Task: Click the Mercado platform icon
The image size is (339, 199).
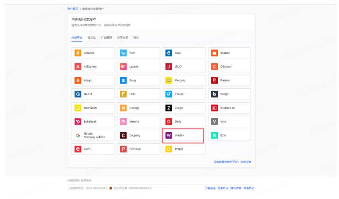Action: point(169,80)
